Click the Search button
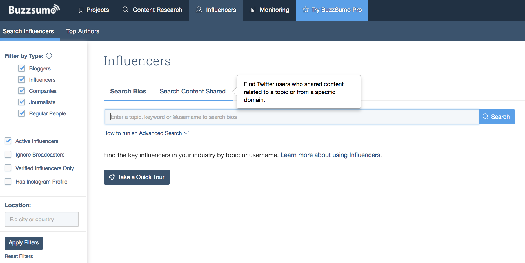 point(497,117)
